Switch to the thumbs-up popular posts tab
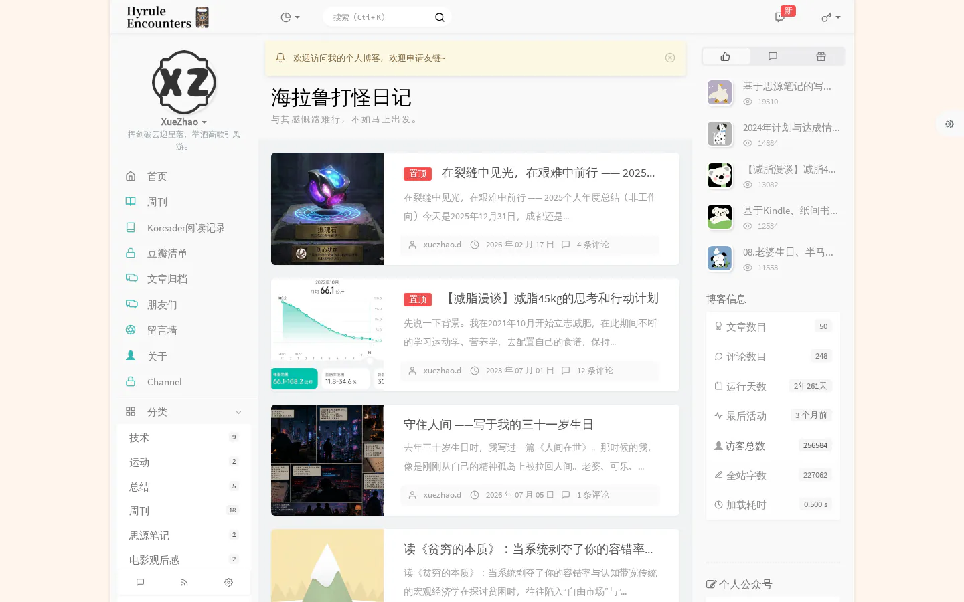This screenshot has height=602, width=964. coord(726,56)
